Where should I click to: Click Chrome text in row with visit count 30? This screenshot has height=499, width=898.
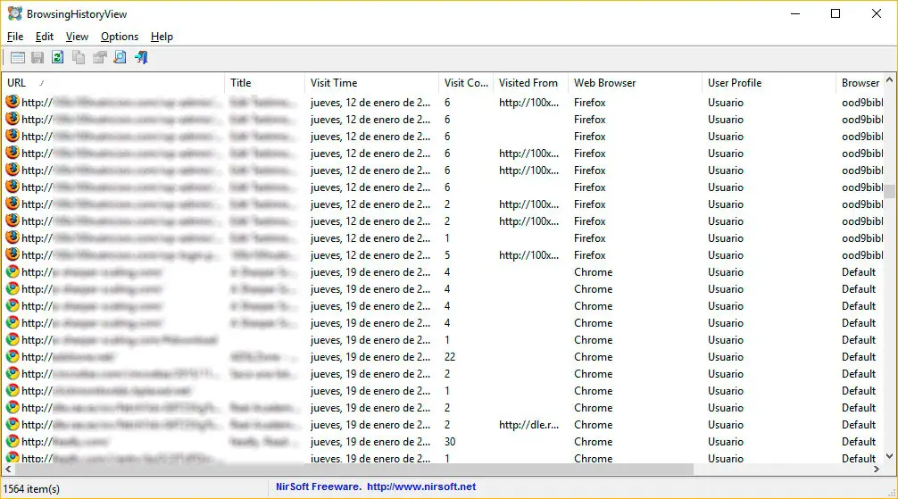594,441
